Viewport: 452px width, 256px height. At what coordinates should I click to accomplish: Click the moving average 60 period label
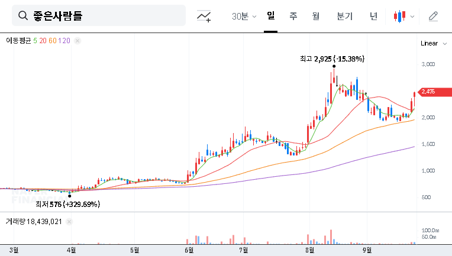tap(53, 41)
